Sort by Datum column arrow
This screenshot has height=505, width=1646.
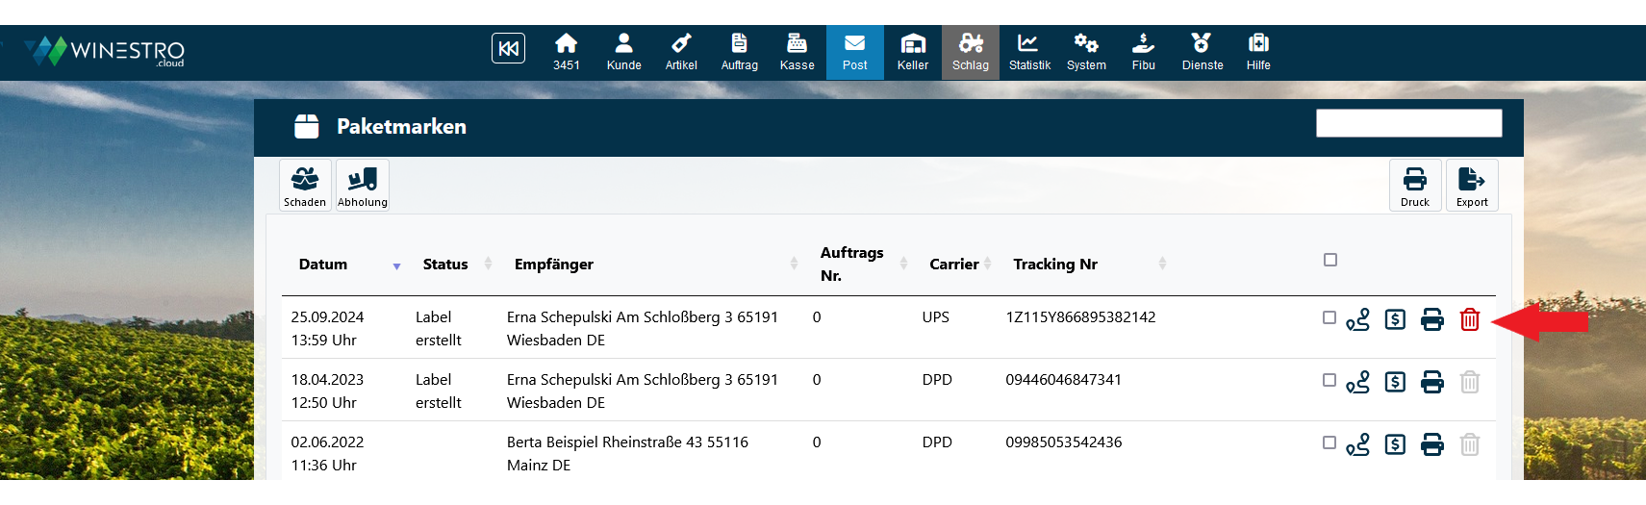[x=396, y=265]
